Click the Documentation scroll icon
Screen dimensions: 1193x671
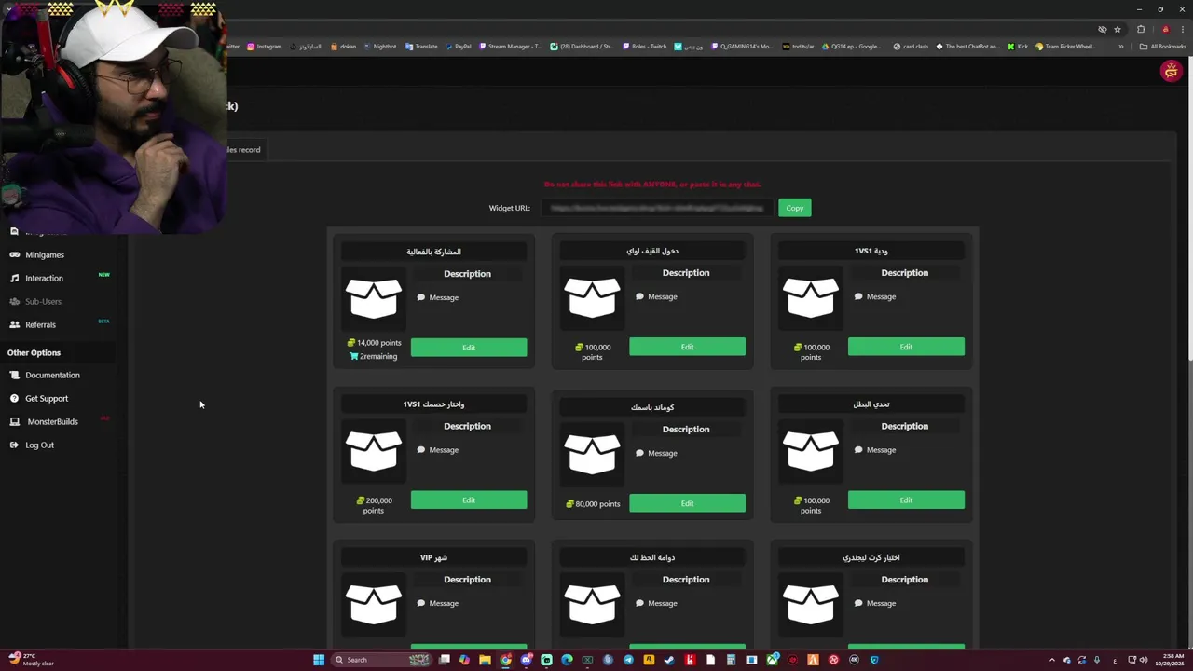coord(14,375)
